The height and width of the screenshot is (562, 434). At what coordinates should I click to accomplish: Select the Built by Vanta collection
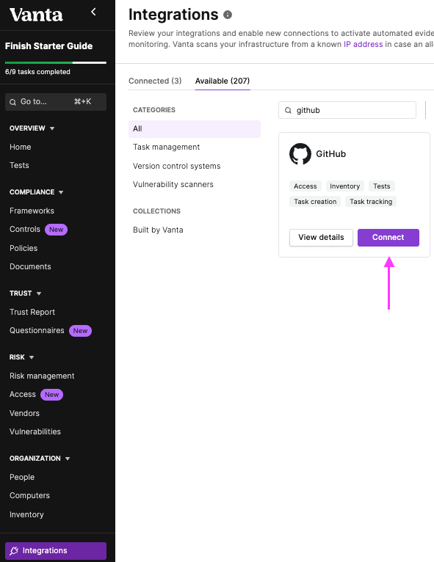158,230
